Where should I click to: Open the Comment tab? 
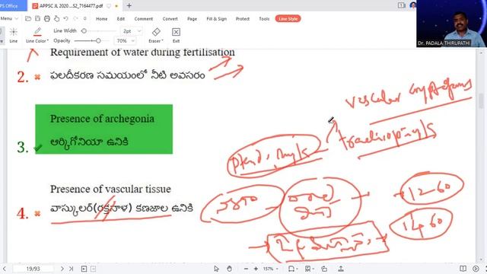click(144, 19)
